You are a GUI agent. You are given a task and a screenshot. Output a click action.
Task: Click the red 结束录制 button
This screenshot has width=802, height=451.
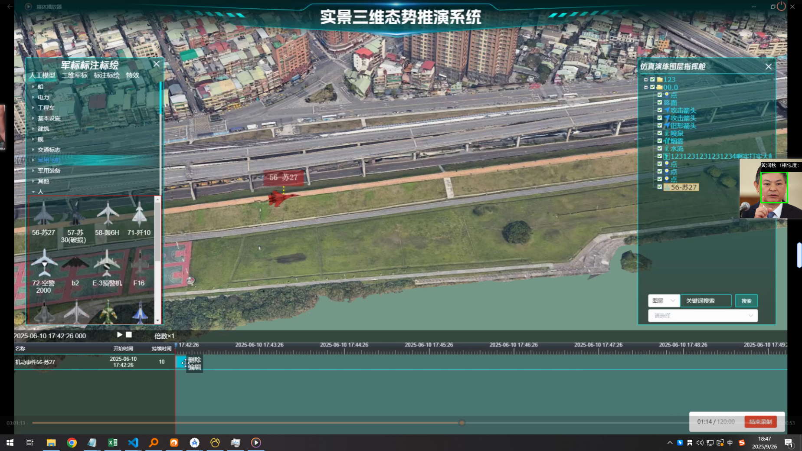760,422
